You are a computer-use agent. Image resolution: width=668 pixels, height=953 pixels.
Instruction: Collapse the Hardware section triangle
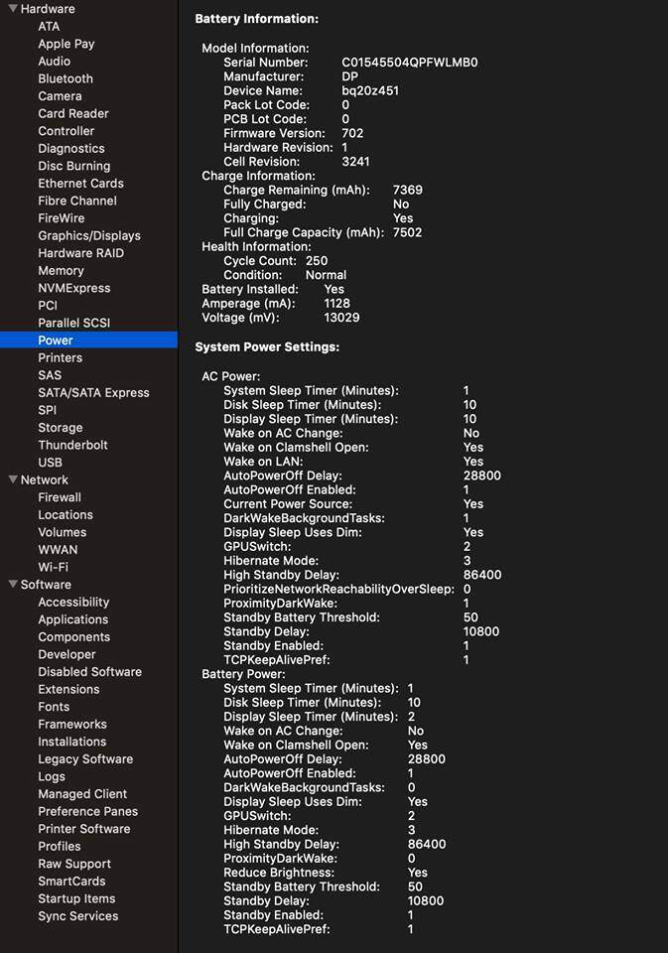(12, 9)
